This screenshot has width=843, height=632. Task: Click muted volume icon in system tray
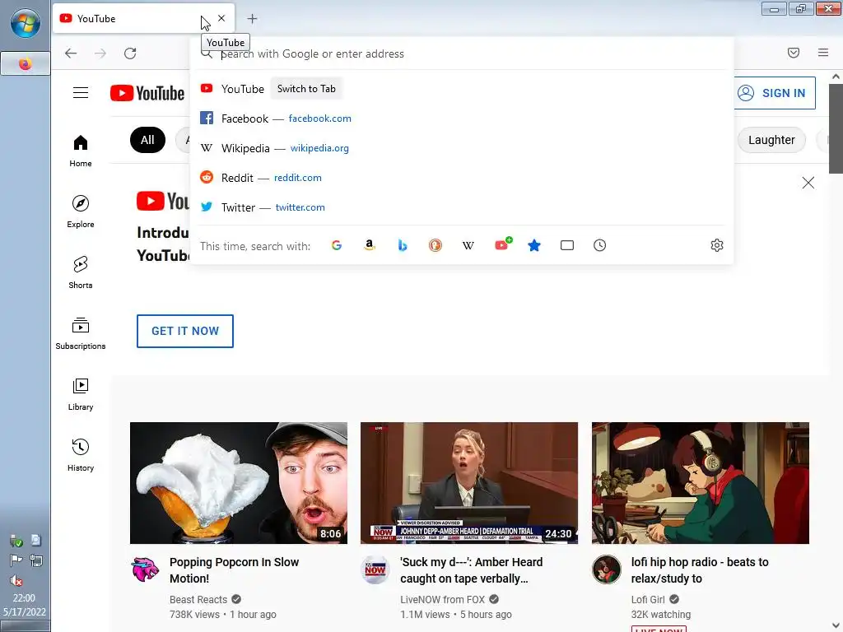(16, 580)
